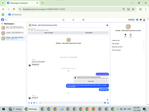The height and width of the screenshot is (112, 149).
Task: Open the account profile menu
Action: 144,20
